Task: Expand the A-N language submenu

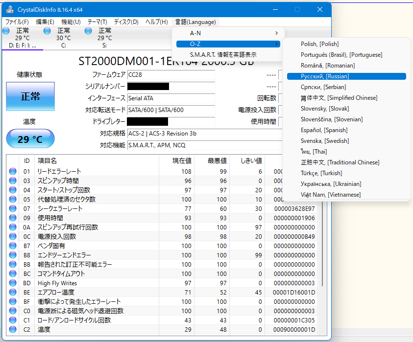Action: (228, 33)
